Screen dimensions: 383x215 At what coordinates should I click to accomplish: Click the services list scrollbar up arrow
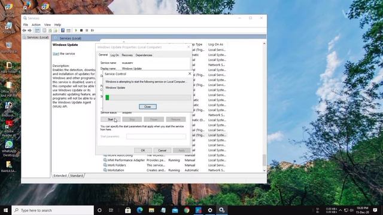tap(265, 44)
